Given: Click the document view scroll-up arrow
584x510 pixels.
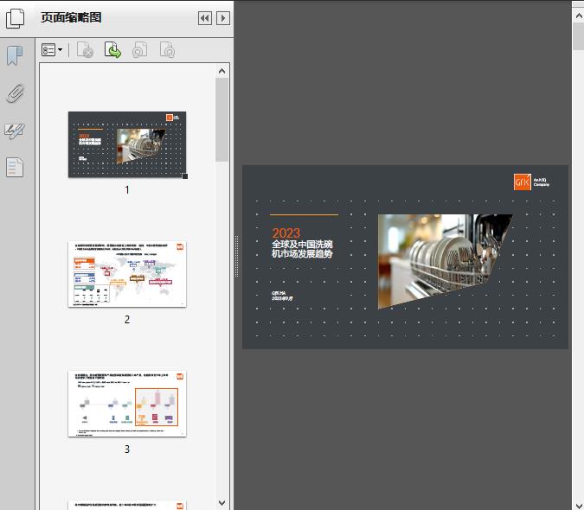Looking at the screenshot, I should (579, 16).
